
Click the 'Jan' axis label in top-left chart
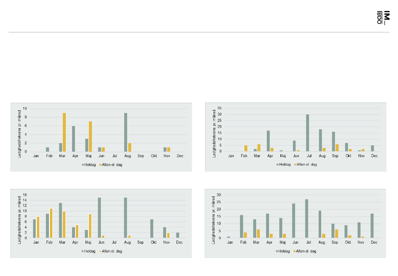tap(36, 156)
